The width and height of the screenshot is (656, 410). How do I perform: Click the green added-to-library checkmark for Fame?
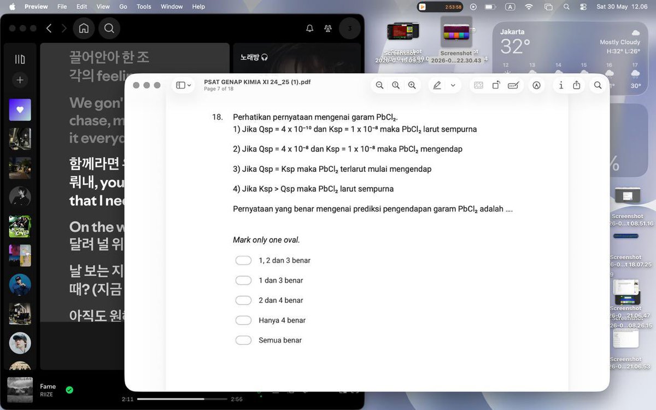click(x=69, y=390)
